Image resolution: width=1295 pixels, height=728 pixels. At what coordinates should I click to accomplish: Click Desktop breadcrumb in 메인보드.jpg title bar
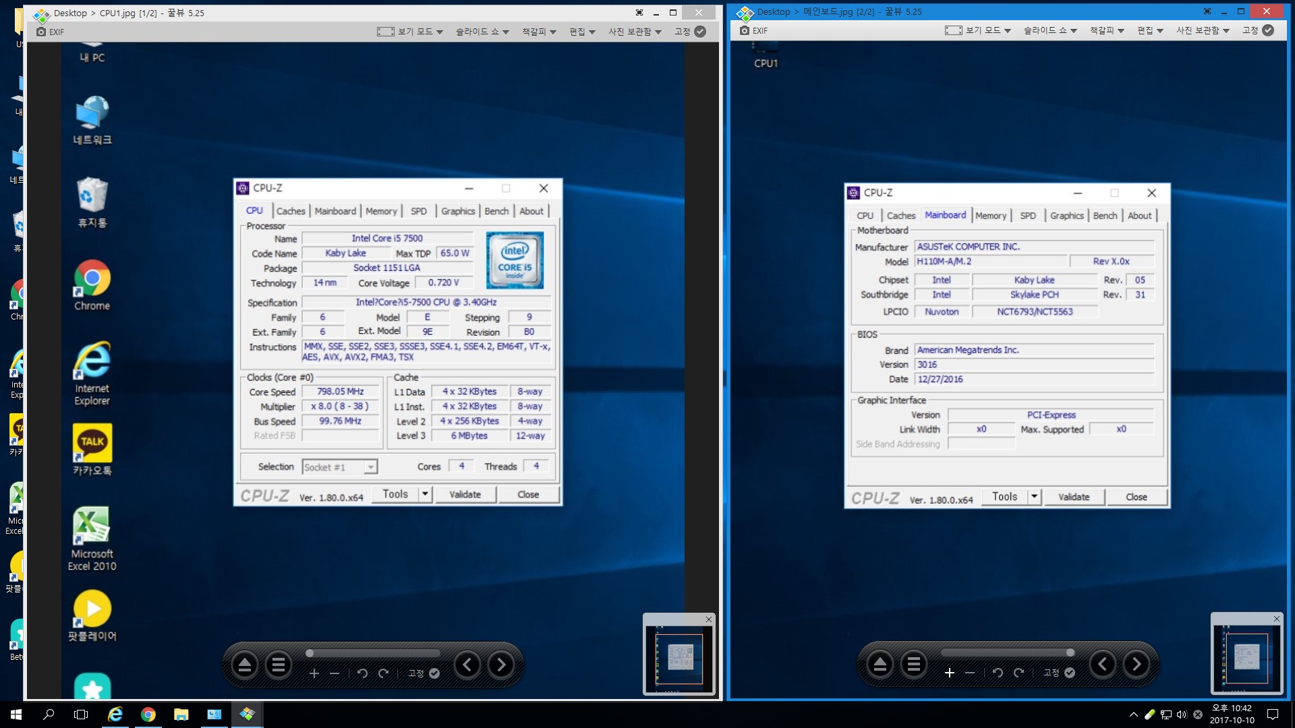tap(773, 11)
